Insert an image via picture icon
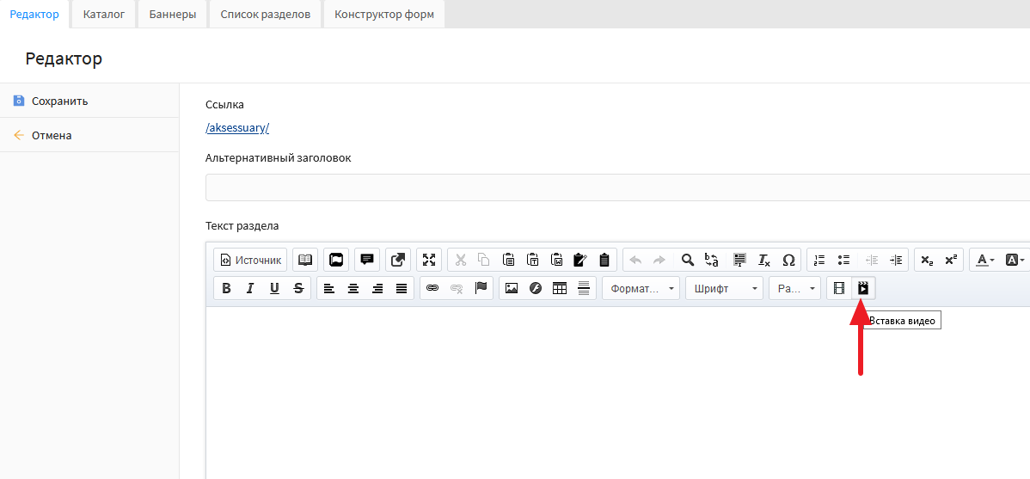 (x=512, y=288)
